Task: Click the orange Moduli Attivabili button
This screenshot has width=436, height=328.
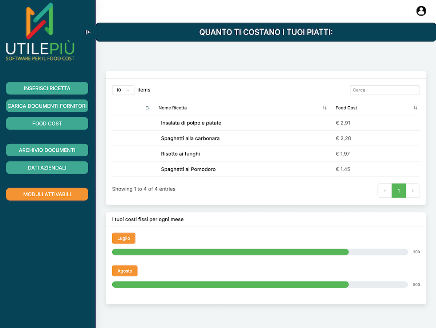Action: click(x=47, y=194)
